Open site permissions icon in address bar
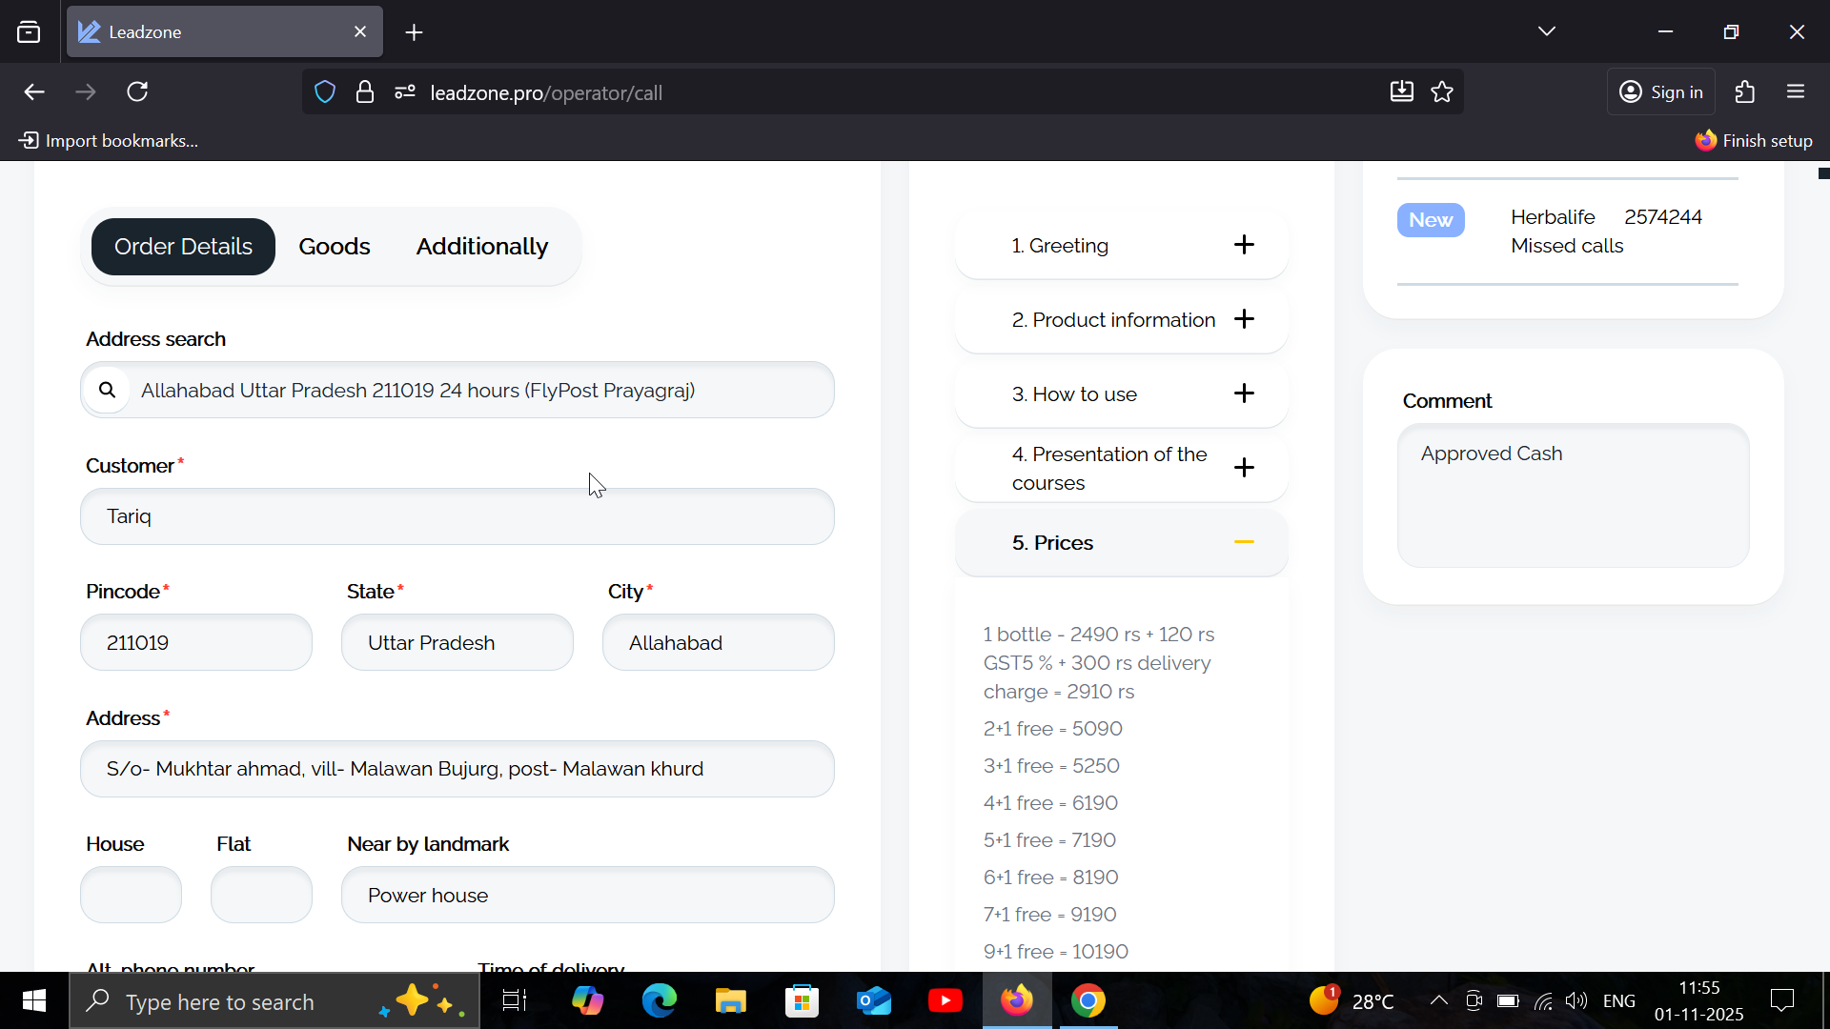Image resolution: width=1830 pixels, height=1029 pixels. click(x=405, y=92)
